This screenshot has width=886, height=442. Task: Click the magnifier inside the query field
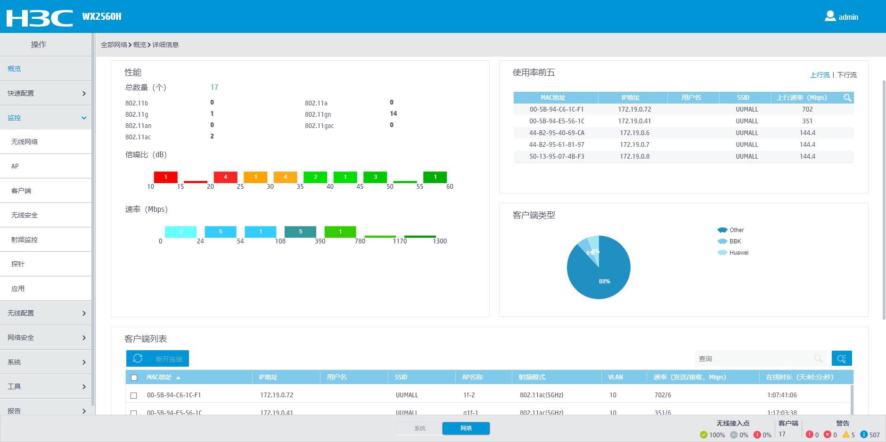pos(819,359)
